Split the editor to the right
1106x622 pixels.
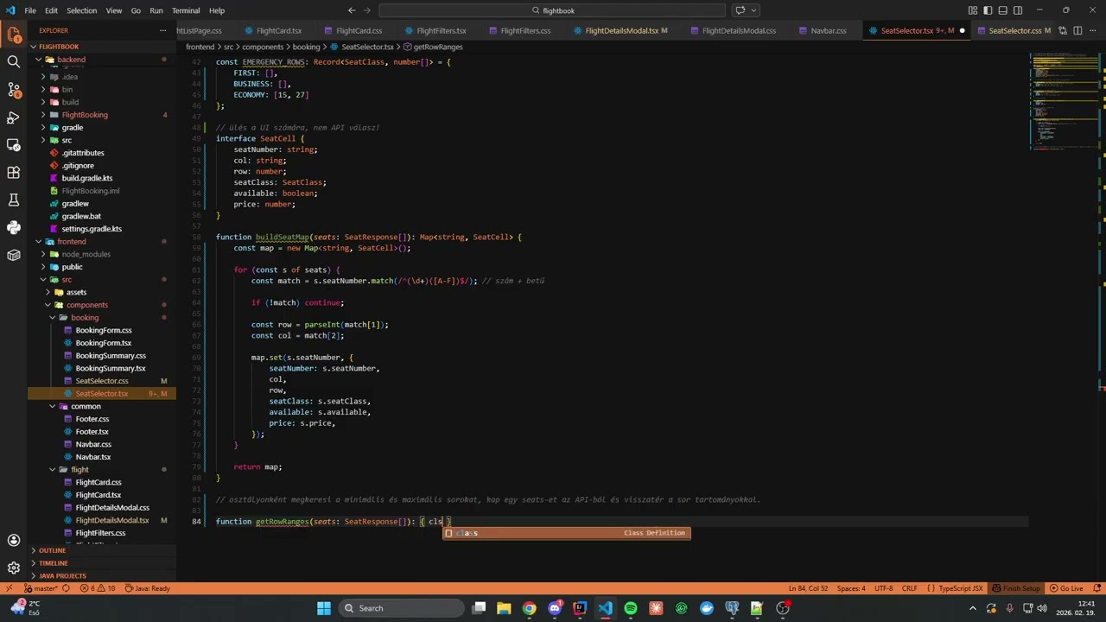point(1077,30)
